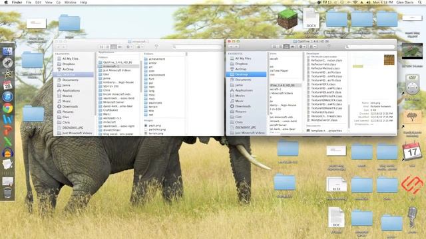Open the Finder menu
The width and height of the screenshot is (426, 239).
(x=17, y=2)
